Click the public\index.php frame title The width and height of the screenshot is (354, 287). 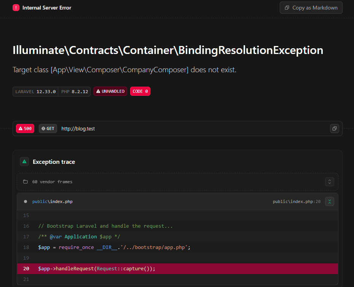pos(52,201)
